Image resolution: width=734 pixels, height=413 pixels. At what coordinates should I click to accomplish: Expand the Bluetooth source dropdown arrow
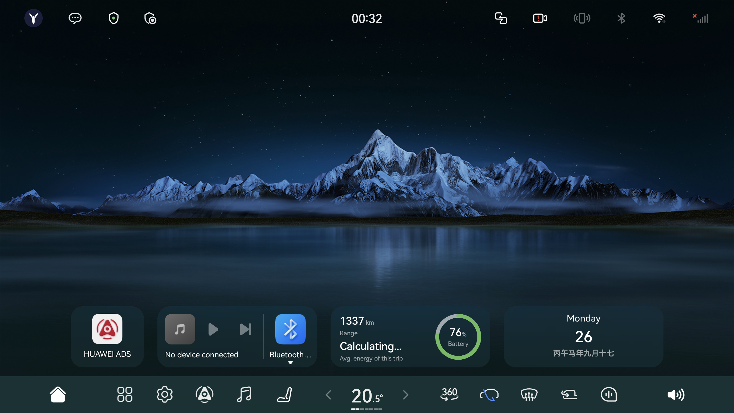click(290, 363)
